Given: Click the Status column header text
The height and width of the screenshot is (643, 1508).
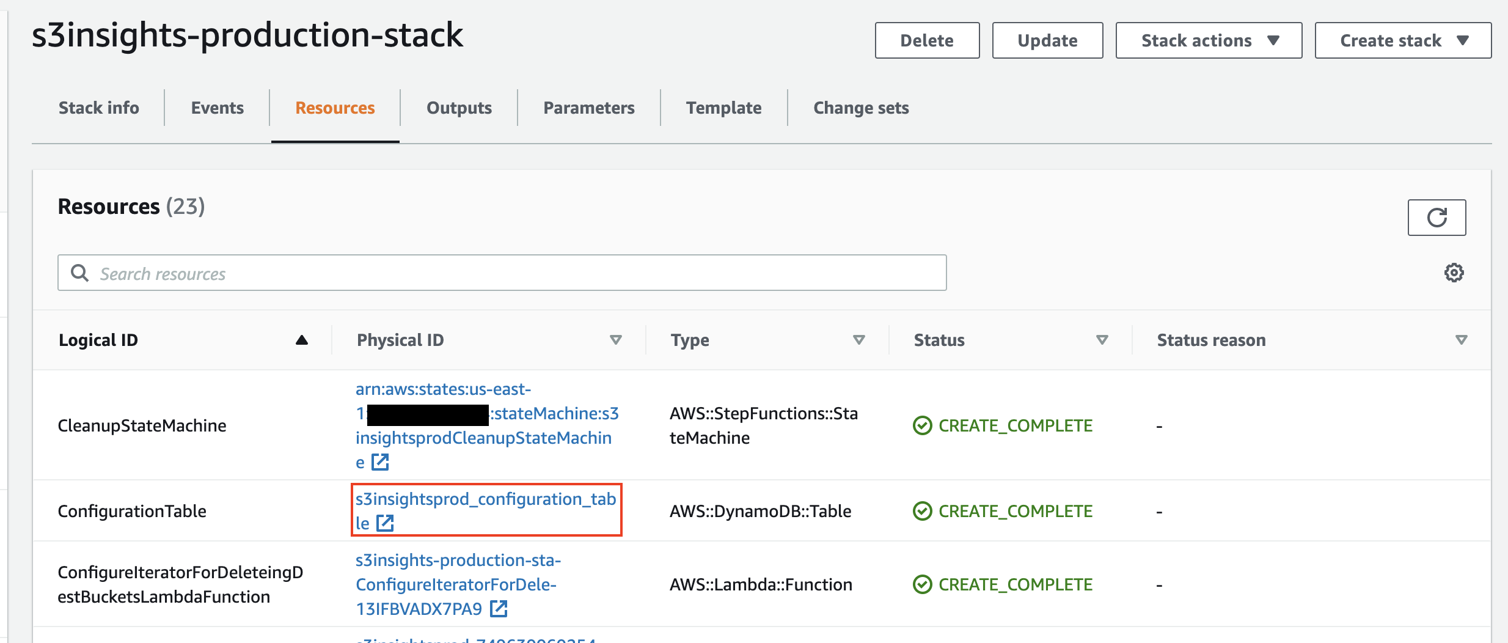Looking at the screenshot, I should click(x=939, y=340).
